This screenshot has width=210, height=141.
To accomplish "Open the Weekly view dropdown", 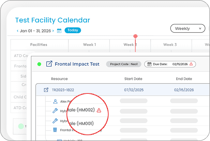I will pos(187,28).
